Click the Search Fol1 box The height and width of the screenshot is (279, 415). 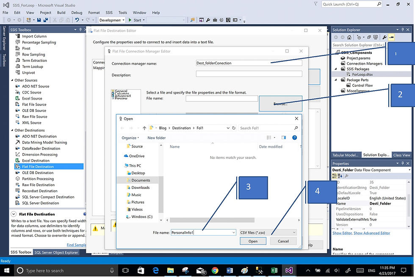pos(269,128)
